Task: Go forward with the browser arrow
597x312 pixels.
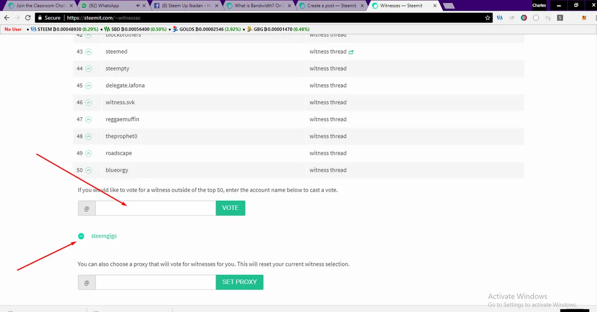Action: point(17,18)
